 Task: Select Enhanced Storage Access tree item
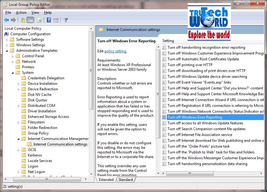(48, 117)
